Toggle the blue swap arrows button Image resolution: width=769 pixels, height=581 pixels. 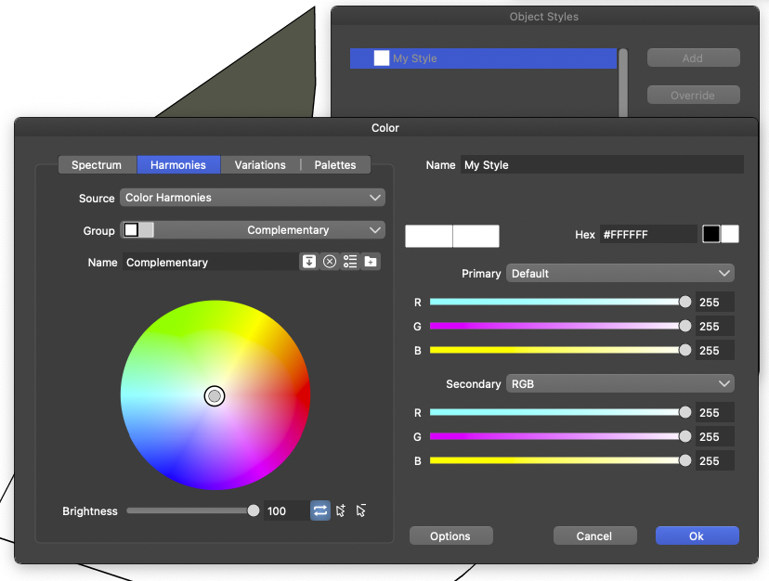point(320,510)
